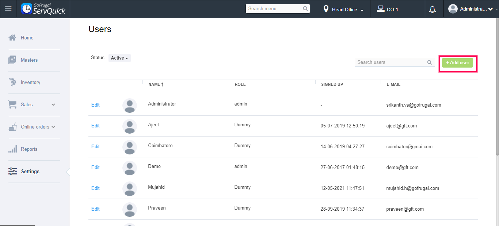This screenshot has height=226, width=499.
Task: Click the location pin icon
Action: [x=326, y=9]
